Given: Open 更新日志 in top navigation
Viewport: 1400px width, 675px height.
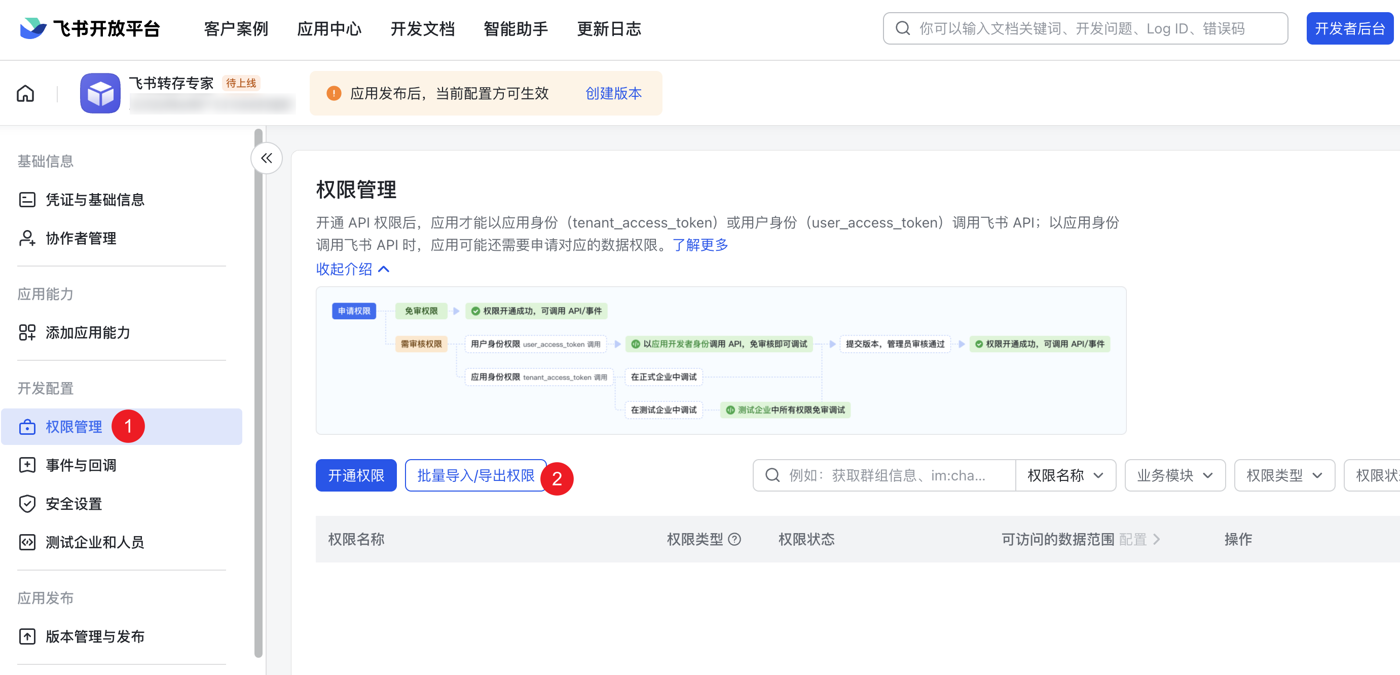Looking at the screenshot, I should (609, 28).
